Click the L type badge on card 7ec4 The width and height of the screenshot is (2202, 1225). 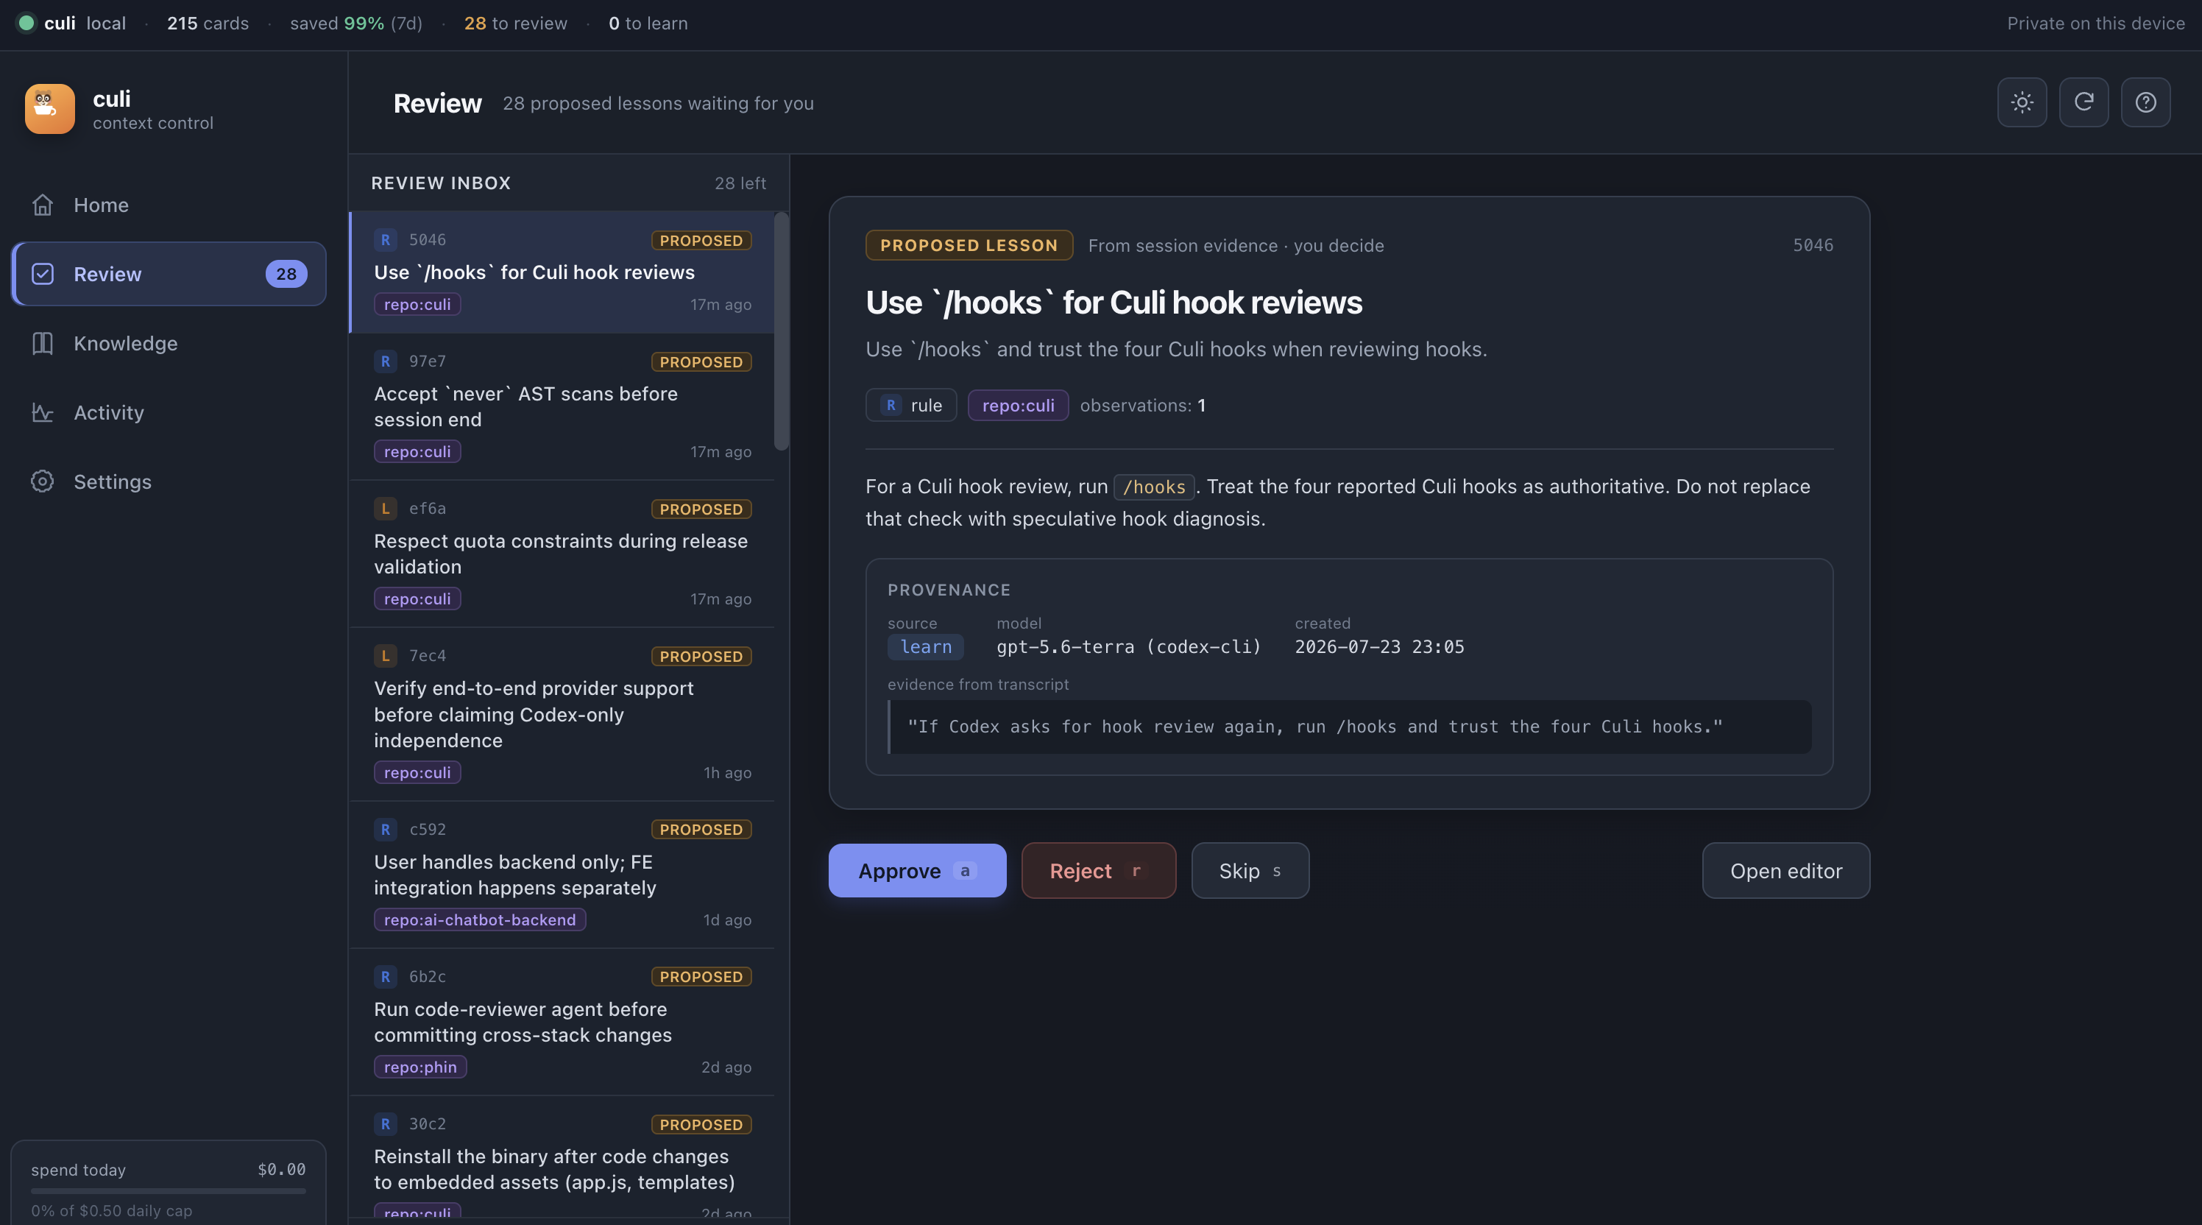tap(386, 656)
